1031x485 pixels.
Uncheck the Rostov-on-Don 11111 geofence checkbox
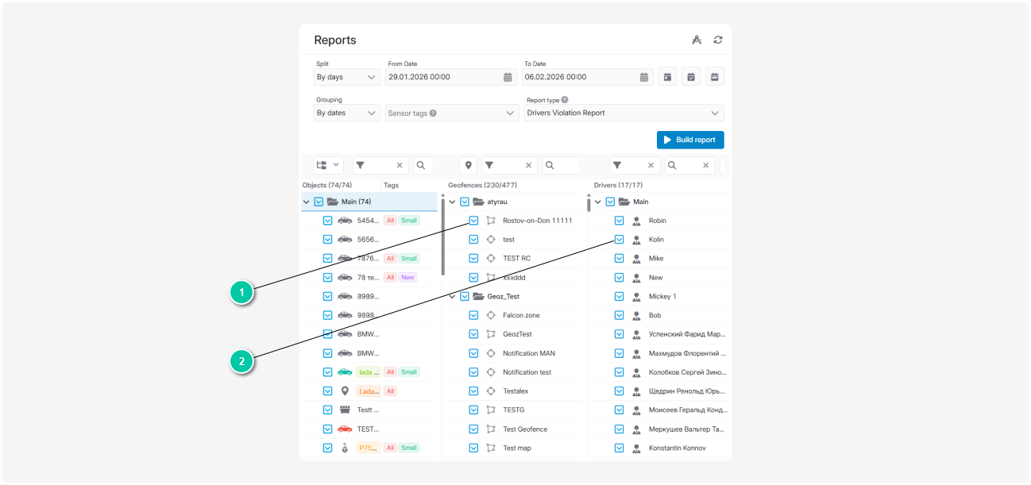pos(473,221)
